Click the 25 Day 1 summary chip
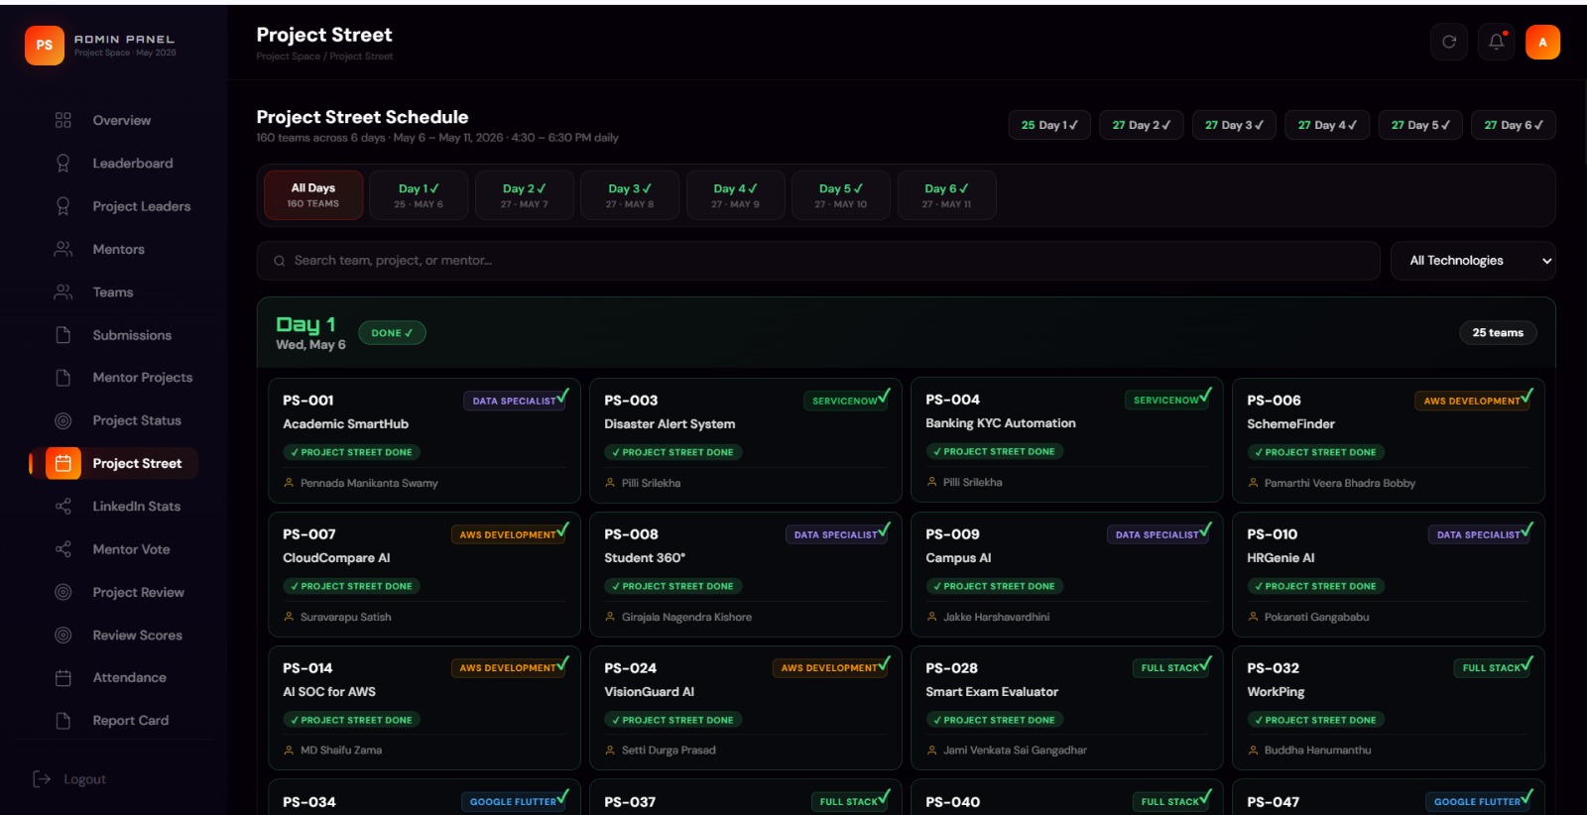1587x815 pixels. [x=1049, y=125]
